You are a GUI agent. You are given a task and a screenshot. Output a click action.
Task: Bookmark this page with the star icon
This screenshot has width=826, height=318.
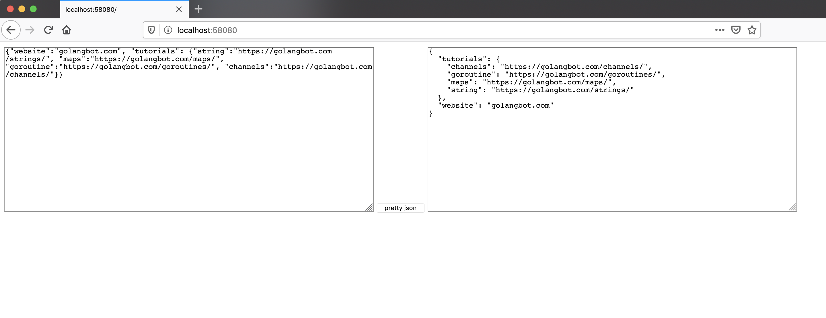coord(752,30)
